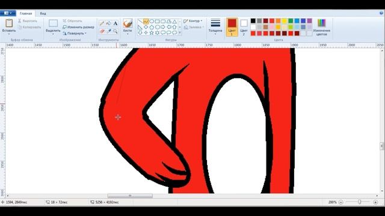The height and width of the screenshot is (216, 385).
Task: Choose the straight Line shape
Action: tap(140, 22)
